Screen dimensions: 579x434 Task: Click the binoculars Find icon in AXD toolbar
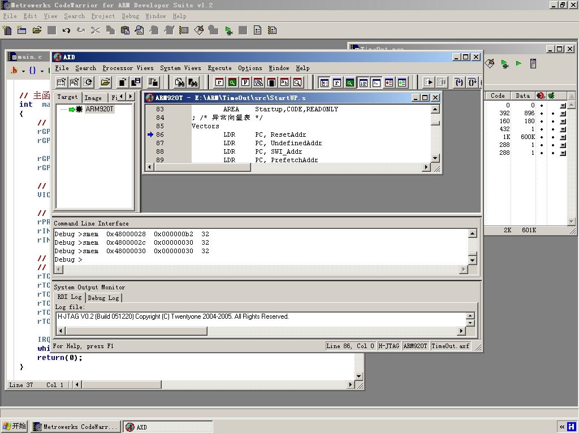click(x=180, y=83)
